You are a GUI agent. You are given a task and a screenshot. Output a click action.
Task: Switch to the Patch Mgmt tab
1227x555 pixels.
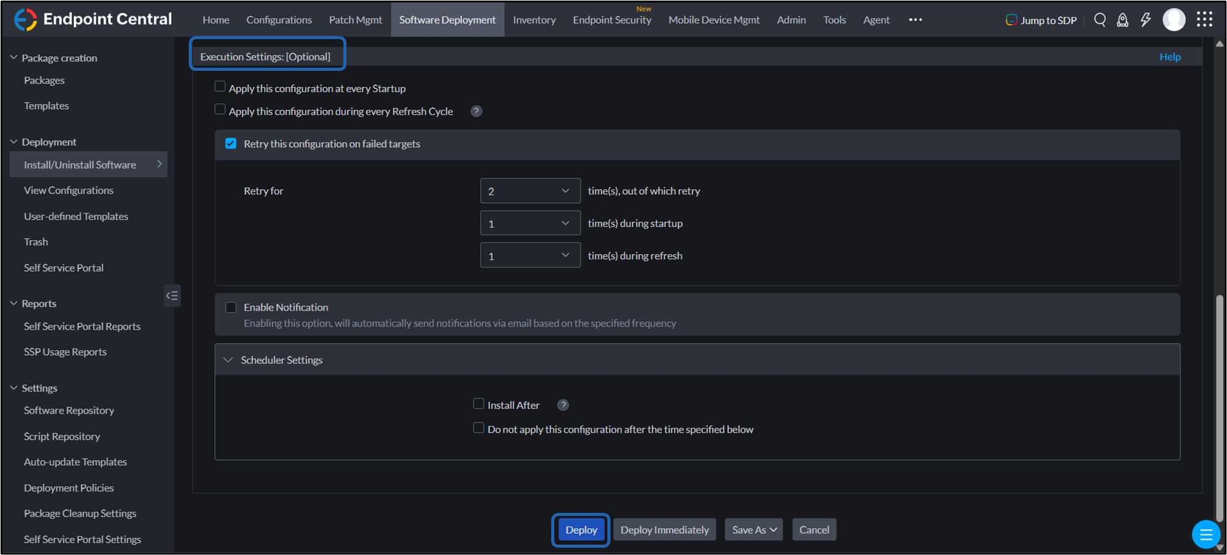(356, 20)
